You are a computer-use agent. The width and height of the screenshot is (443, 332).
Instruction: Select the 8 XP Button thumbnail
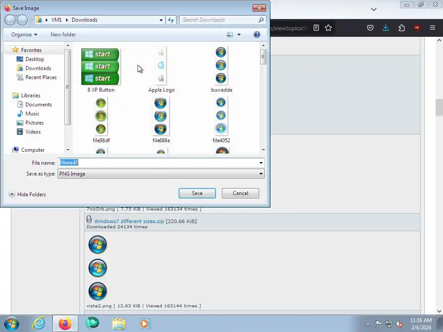(x=100, y=67)
